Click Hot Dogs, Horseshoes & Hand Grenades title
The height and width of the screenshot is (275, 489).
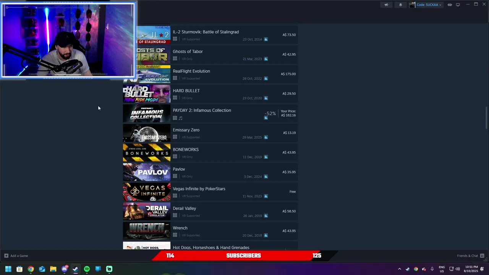click(x=211, y=247)
